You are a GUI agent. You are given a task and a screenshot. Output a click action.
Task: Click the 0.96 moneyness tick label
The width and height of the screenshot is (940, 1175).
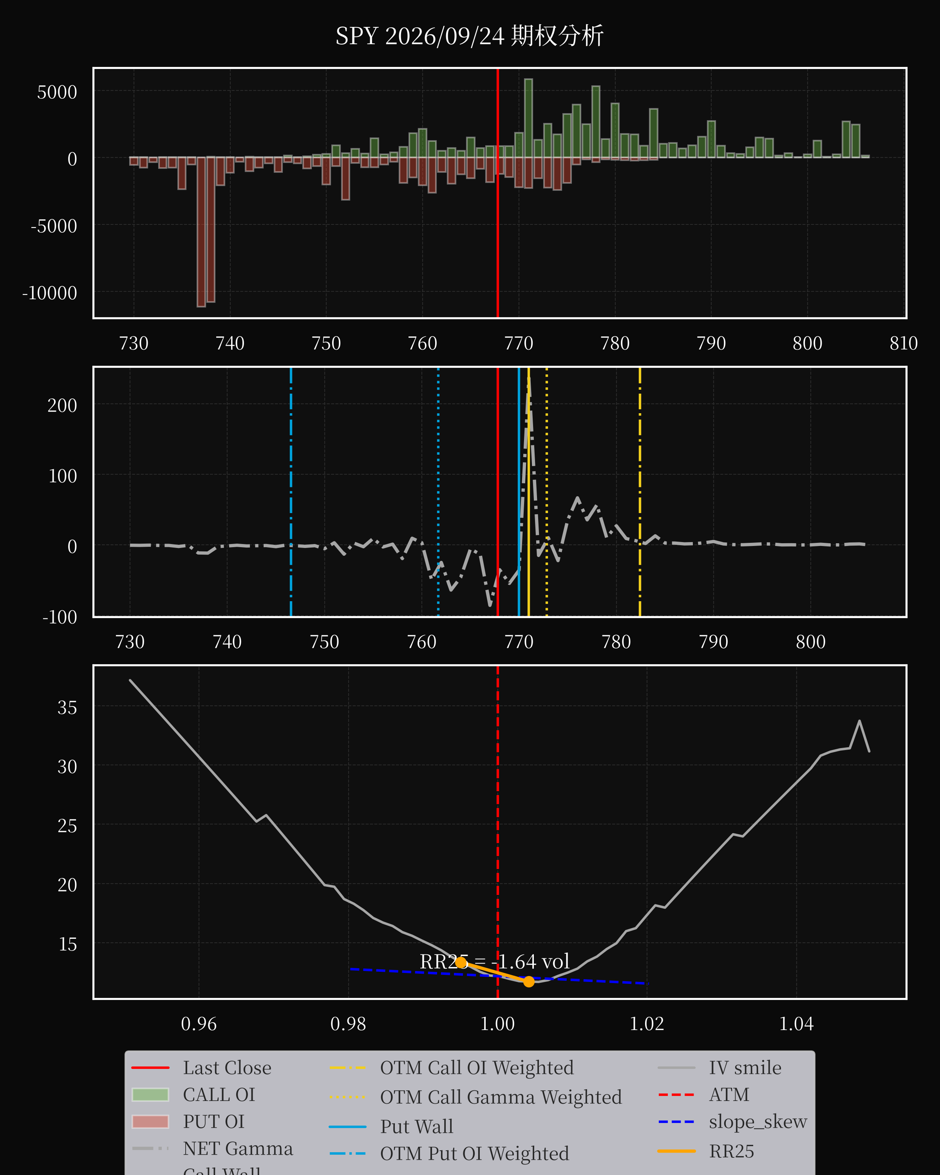[199, 1023]
